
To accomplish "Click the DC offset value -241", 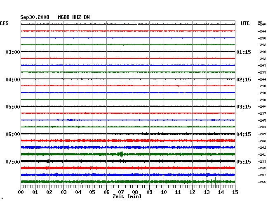I will (x=262, y=155).
